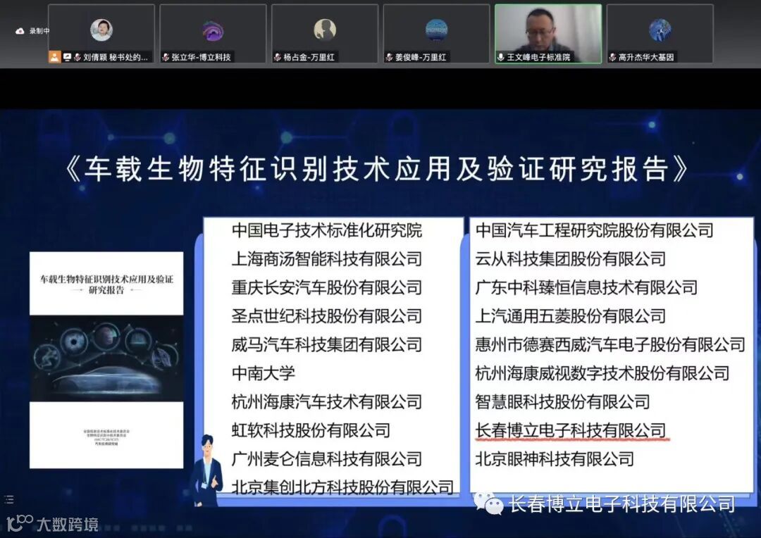
Task: Click the name label 姜俊峰-万里红
Action: [x=420, y=57]
